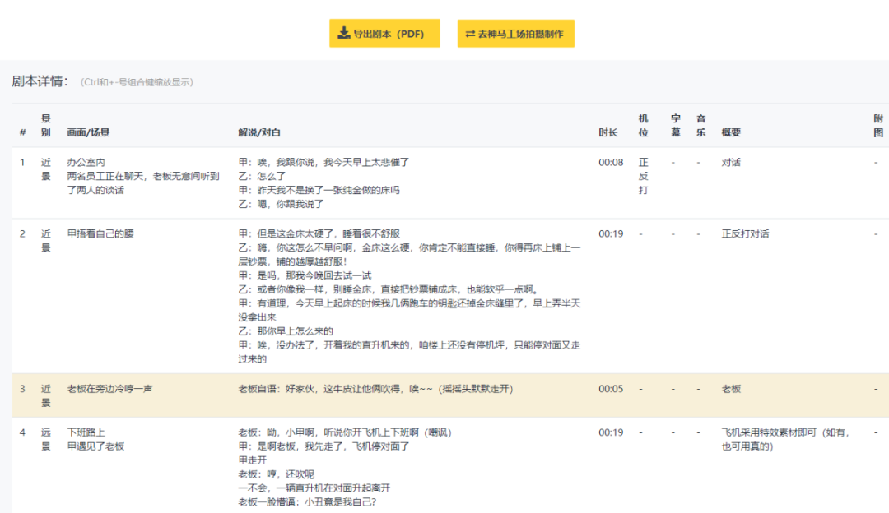The width and height of the screenshot is (889, 513).
Task: Click duration 00:08 in row 1
Action: [x=611, y=163]
